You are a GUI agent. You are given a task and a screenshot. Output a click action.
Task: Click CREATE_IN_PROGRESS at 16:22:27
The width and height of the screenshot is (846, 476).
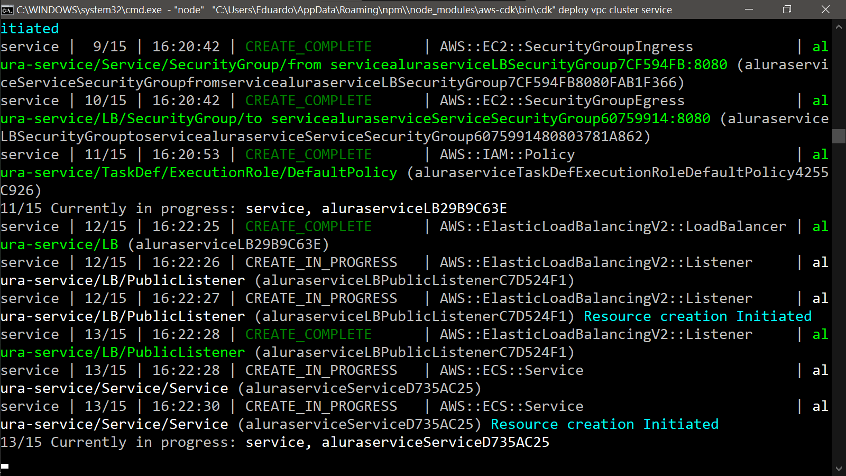point(321,298)
